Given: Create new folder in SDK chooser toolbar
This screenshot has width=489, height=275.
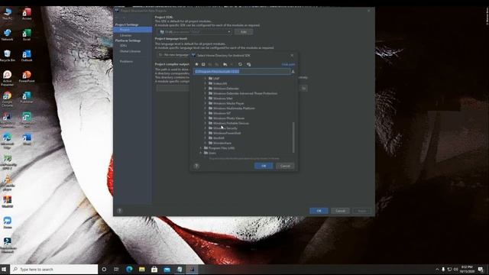Looking at the screenshot, I should (225, 64).
